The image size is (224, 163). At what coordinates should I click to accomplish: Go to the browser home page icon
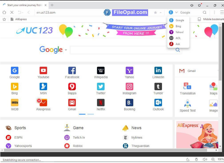(x=4, y=12)
